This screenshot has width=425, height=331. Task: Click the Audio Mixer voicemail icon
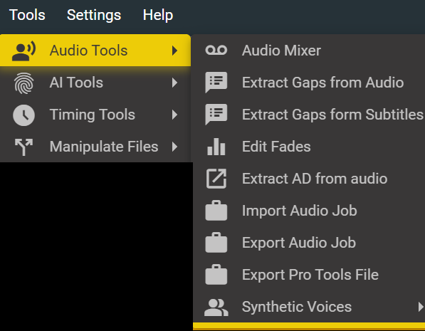[x=216, y=51]
